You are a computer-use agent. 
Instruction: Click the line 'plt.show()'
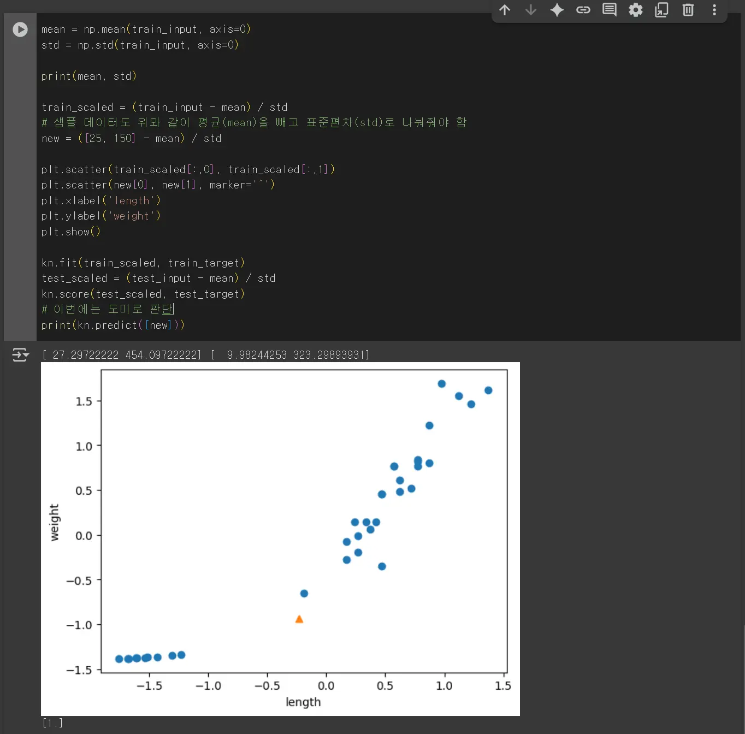coord(70,232)
